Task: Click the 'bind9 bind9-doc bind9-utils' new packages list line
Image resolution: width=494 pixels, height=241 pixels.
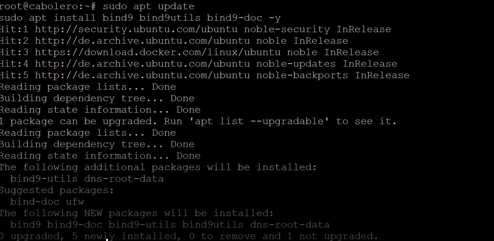Action: click(x=170, y=225)
